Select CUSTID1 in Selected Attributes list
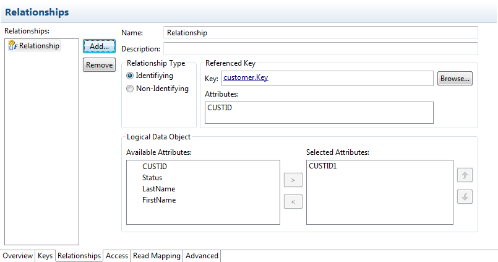The width and height of the screenshot is (498, 262). tap(324, 167)
